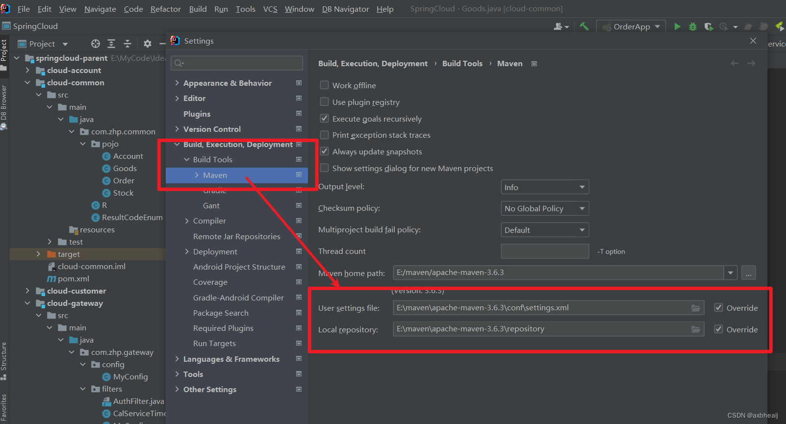The width and height of the screenshot is (786, 424).
Task: Select the MyConfig class
Action: [x=125, y=376]
